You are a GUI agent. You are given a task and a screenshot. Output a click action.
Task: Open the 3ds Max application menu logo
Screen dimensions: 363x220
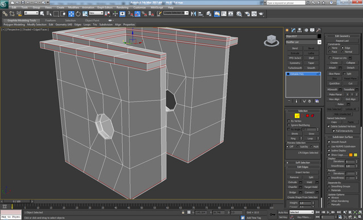pos(4,4)
